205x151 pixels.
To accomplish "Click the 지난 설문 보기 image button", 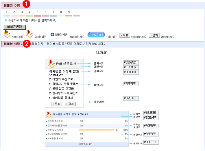I will tap(96, 35).
